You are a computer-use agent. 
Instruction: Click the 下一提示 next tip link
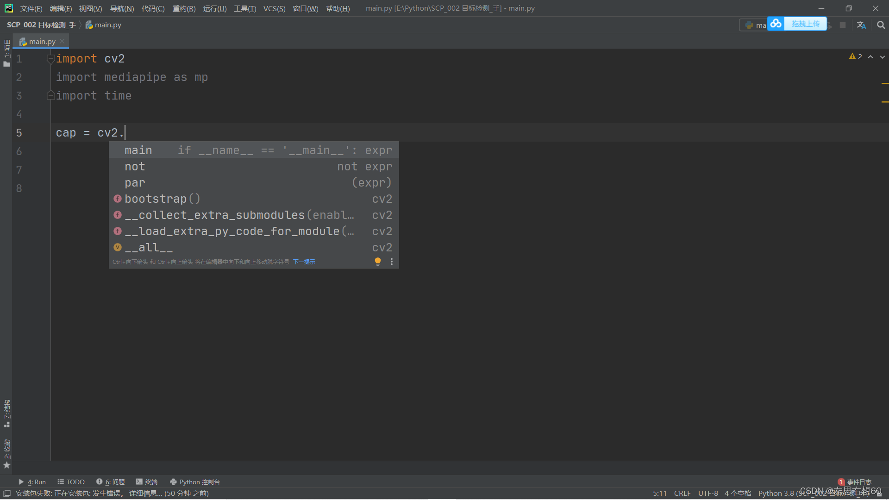tap(304, 262)
